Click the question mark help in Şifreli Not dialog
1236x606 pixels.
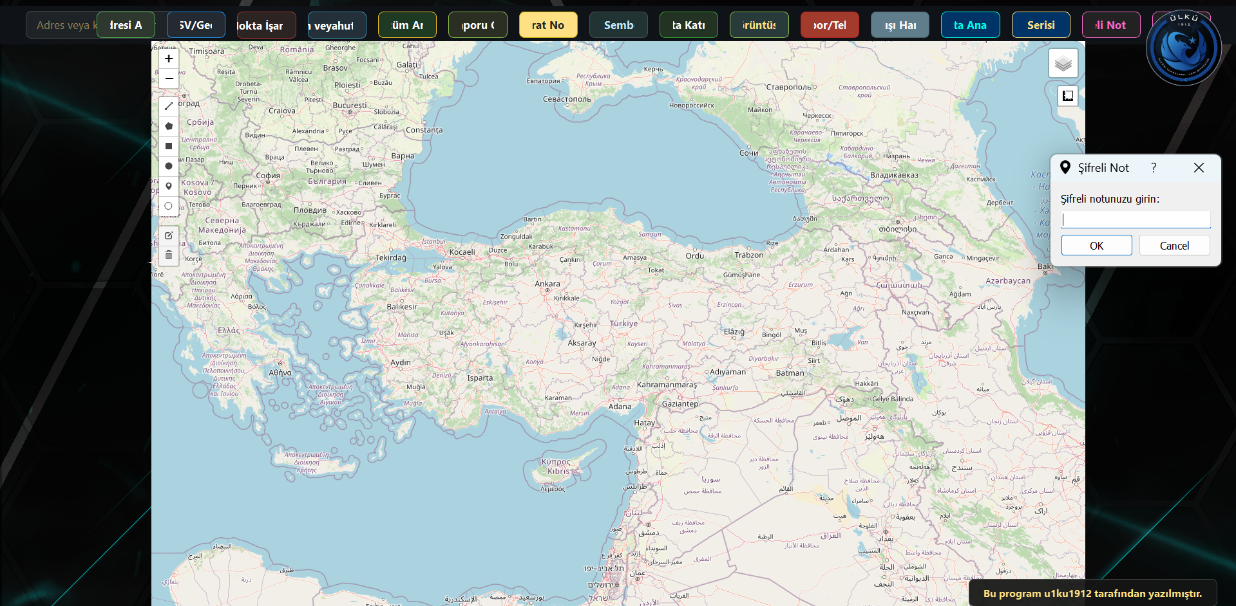[1154, 167]
